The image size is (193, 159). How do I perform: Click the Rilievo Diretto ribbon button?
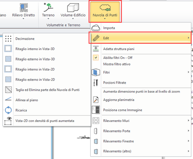click(23, 12)
